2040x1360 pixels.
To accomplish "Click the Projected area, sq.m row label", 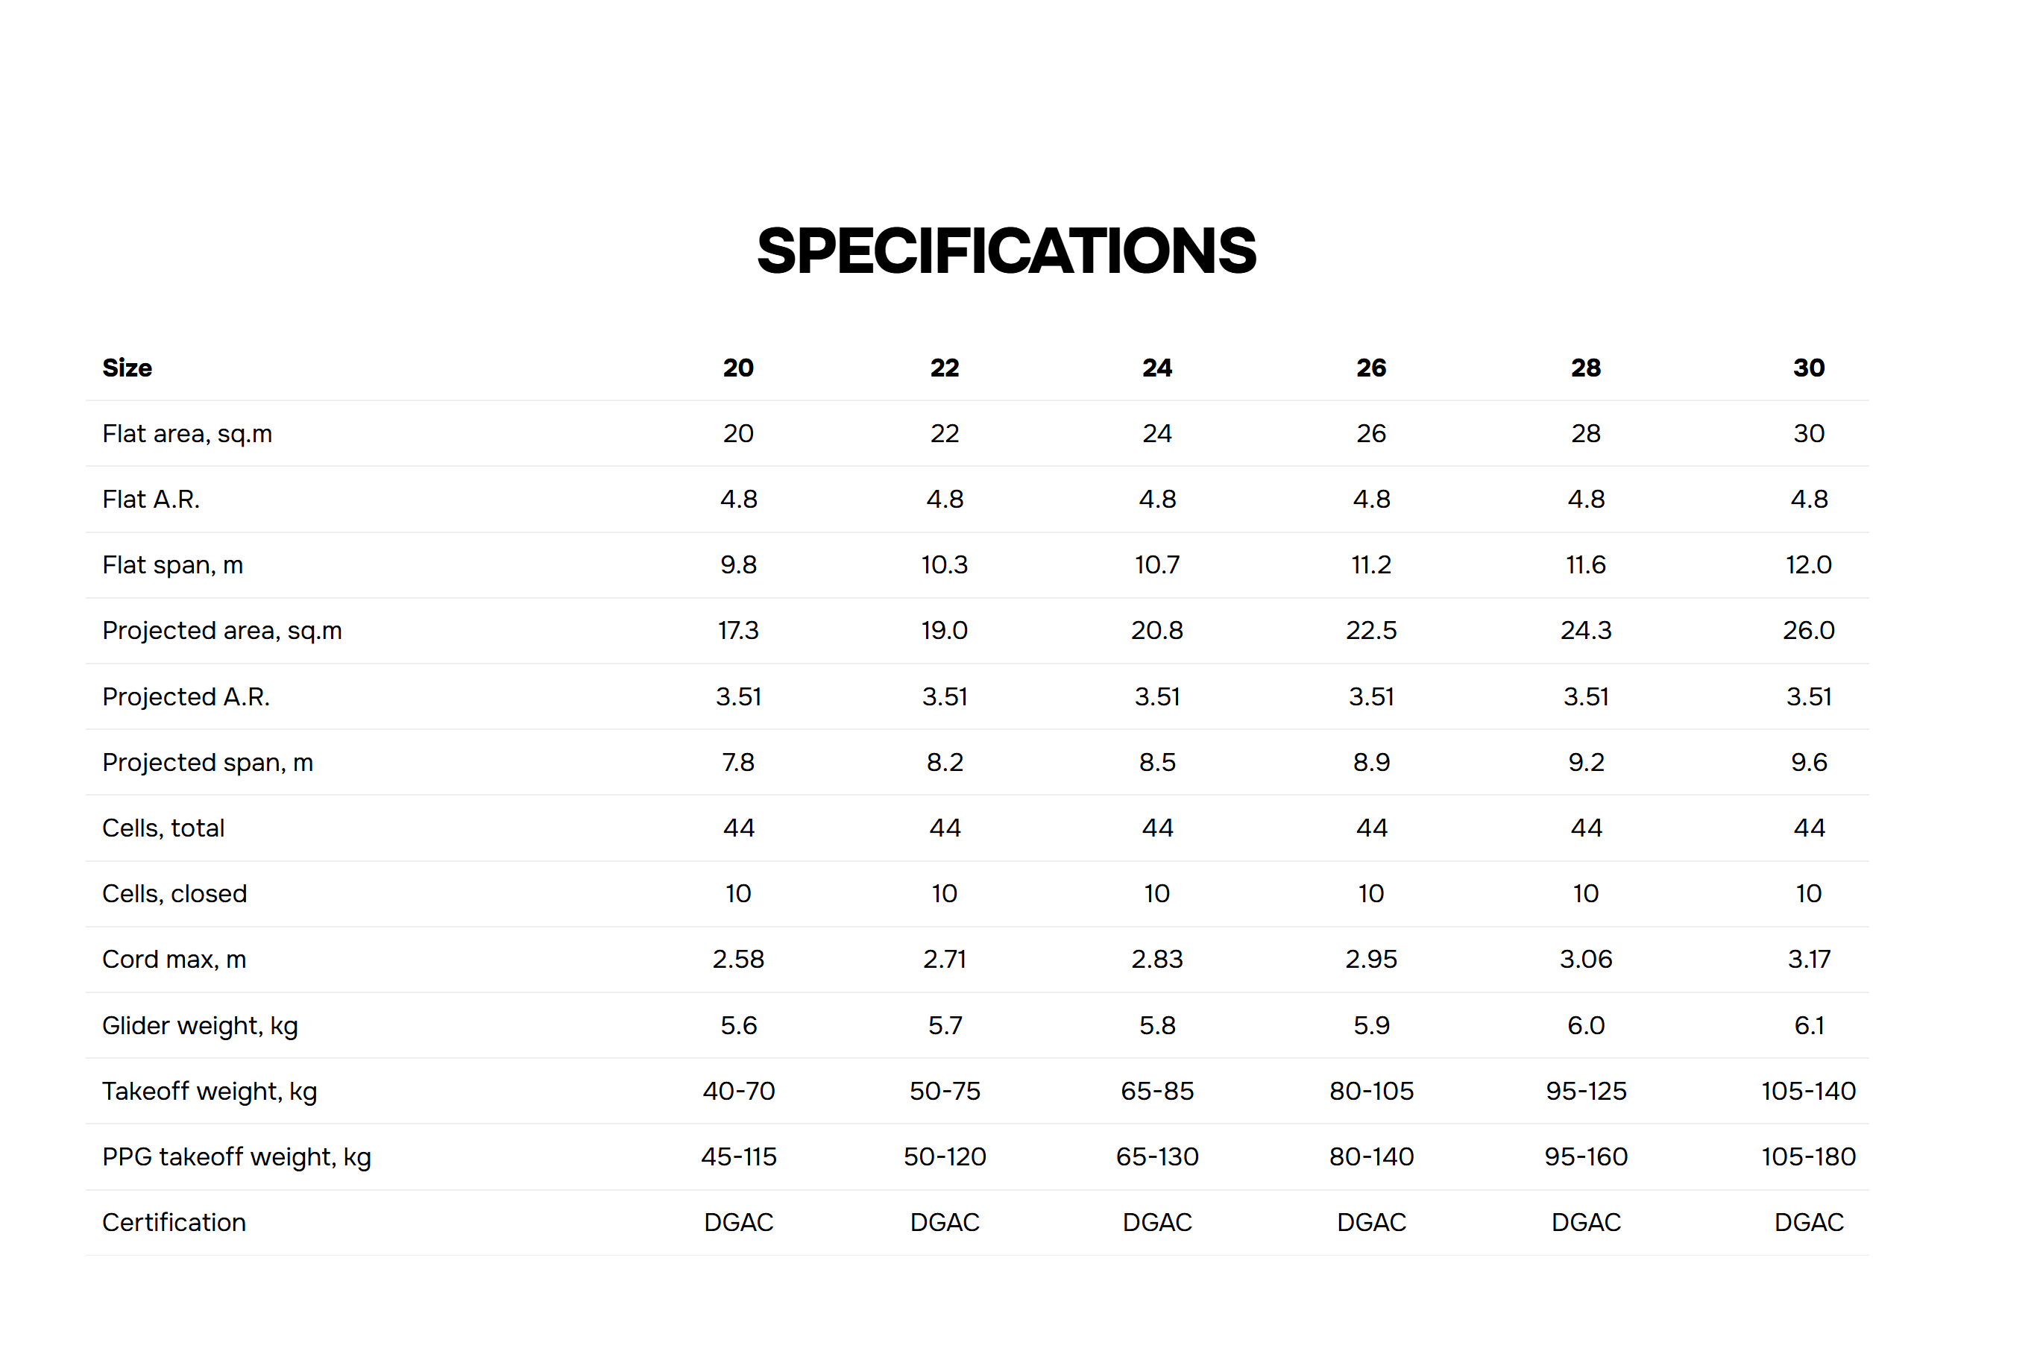I will [x=222, y=631].
